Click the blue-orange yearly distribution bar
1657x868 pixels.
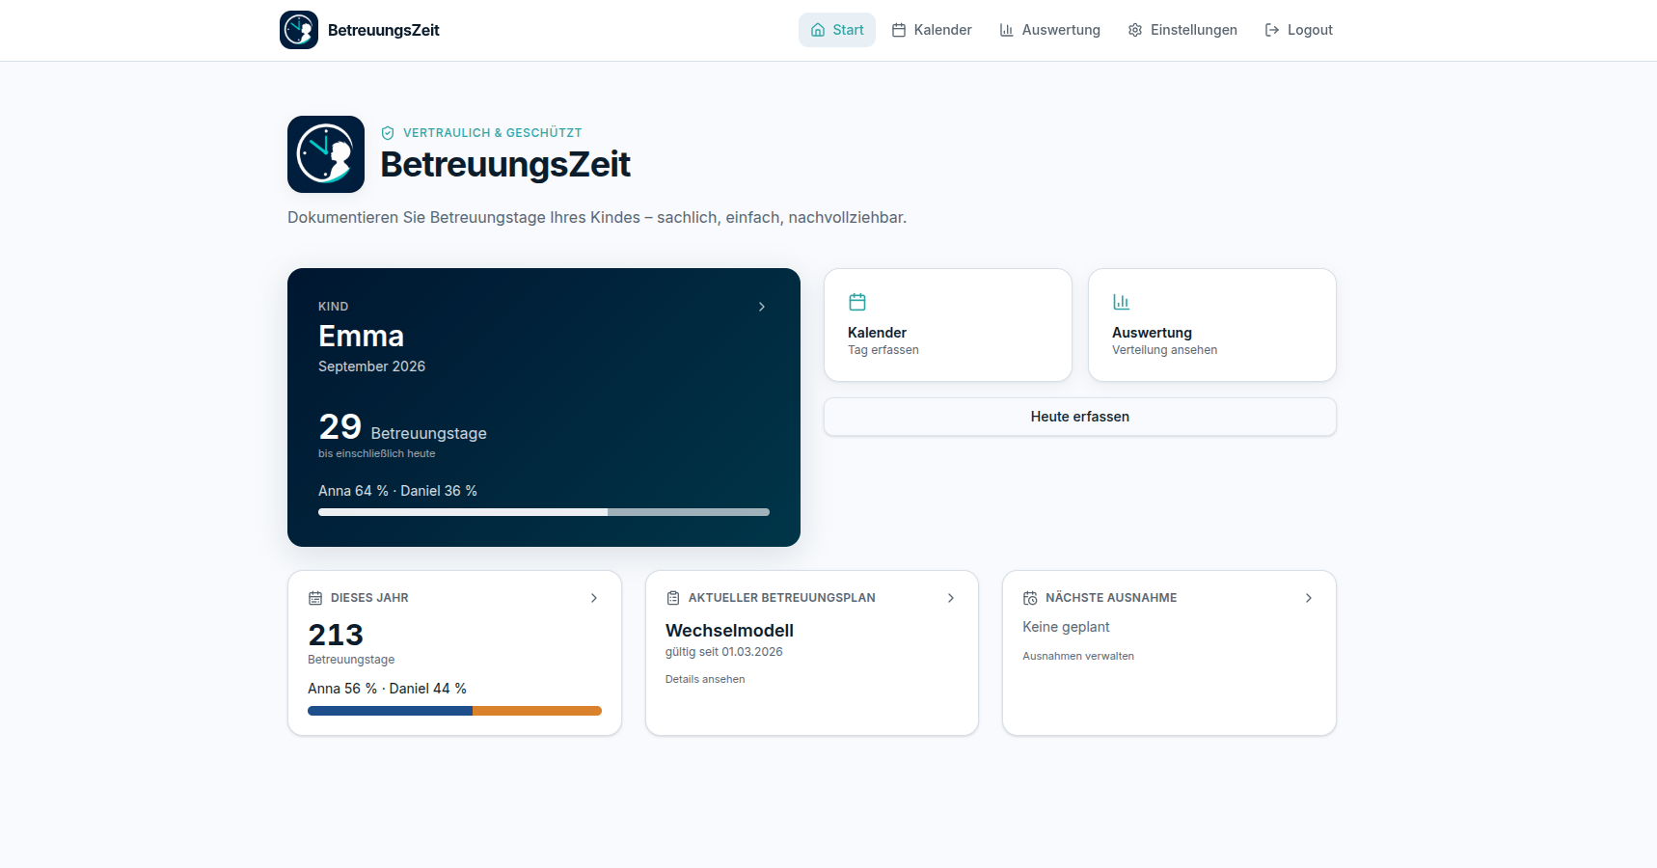(x=454, y=711)
